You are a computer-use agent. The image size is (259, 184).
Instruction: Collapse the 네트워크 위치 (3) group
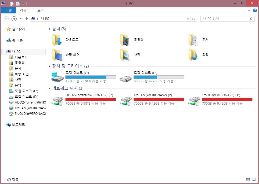tap(49, 89)
